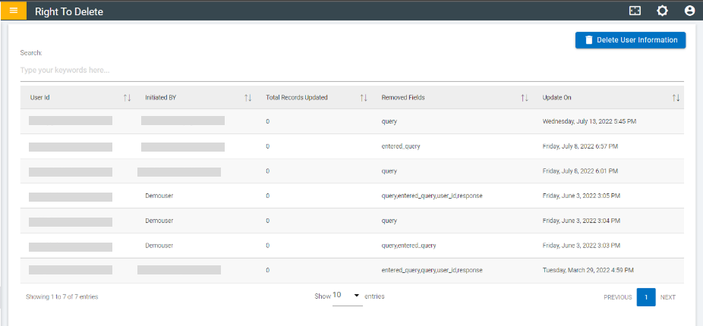Viewport: 703px width, 326px height.
Task: Open the hamburger navigation menu
Action: coord(14,11)
